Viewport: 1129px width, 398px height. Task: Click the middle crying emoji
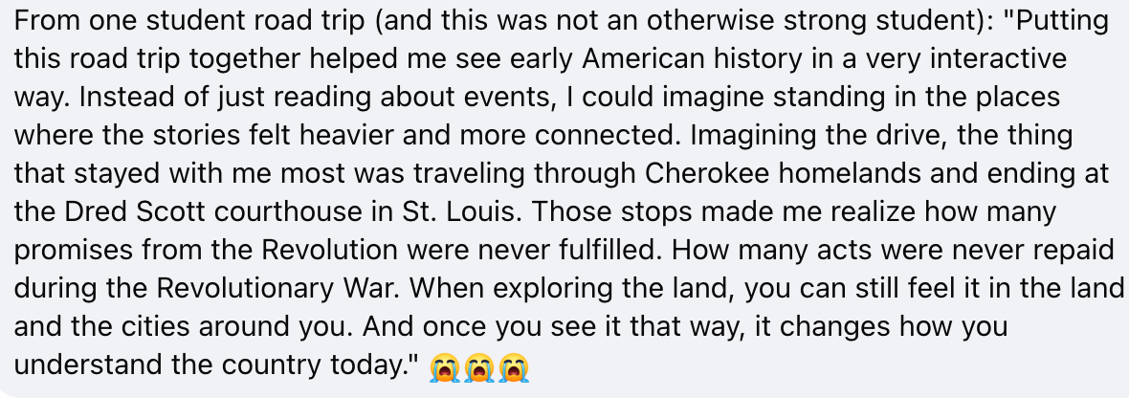click(x=477, y=366)
